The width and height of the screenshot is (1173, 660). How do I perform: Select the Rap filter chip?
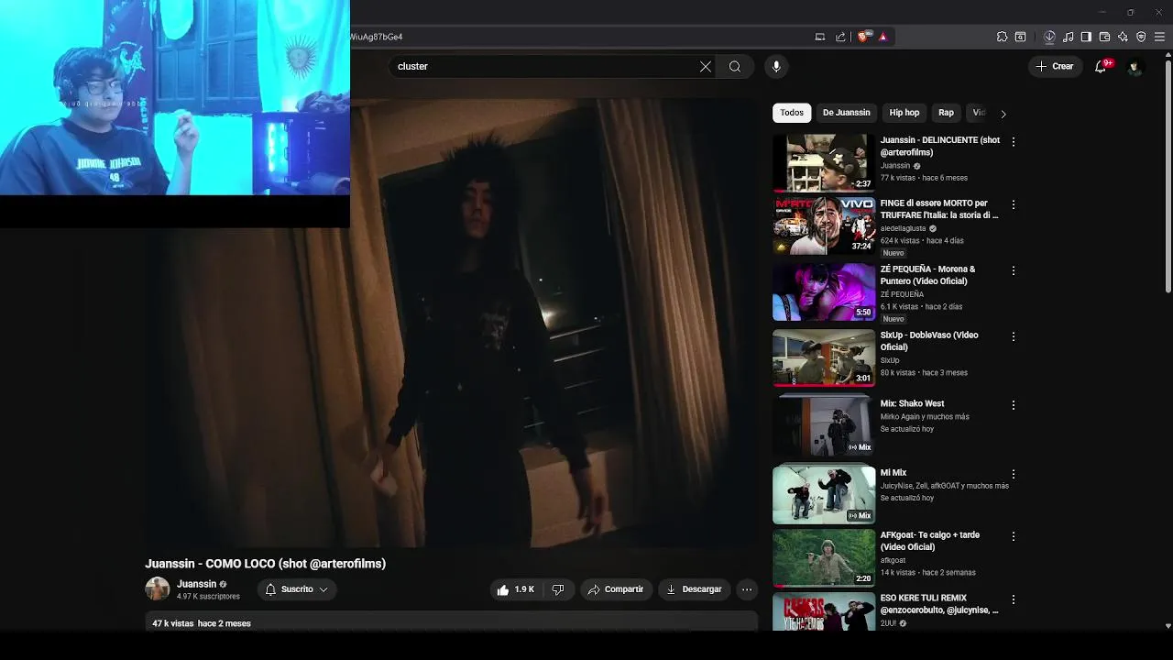[946, 113]
